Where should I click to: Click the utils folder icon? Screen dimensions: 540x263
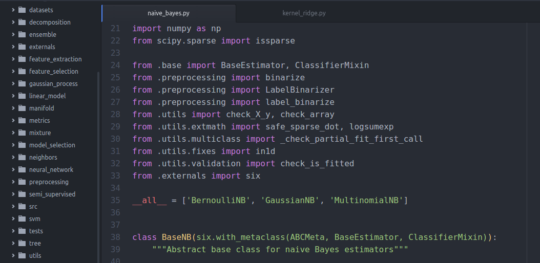pos(22,255)
